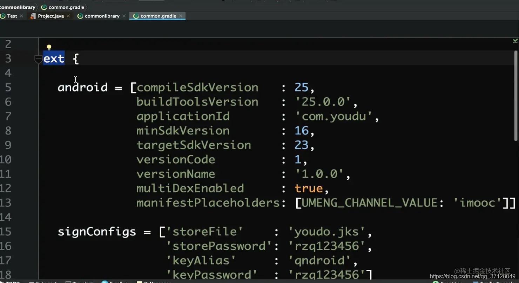Click the Gradle icon on common.gradle tab
The height and width of the screenshot is (283, 519).
point(136,16)
